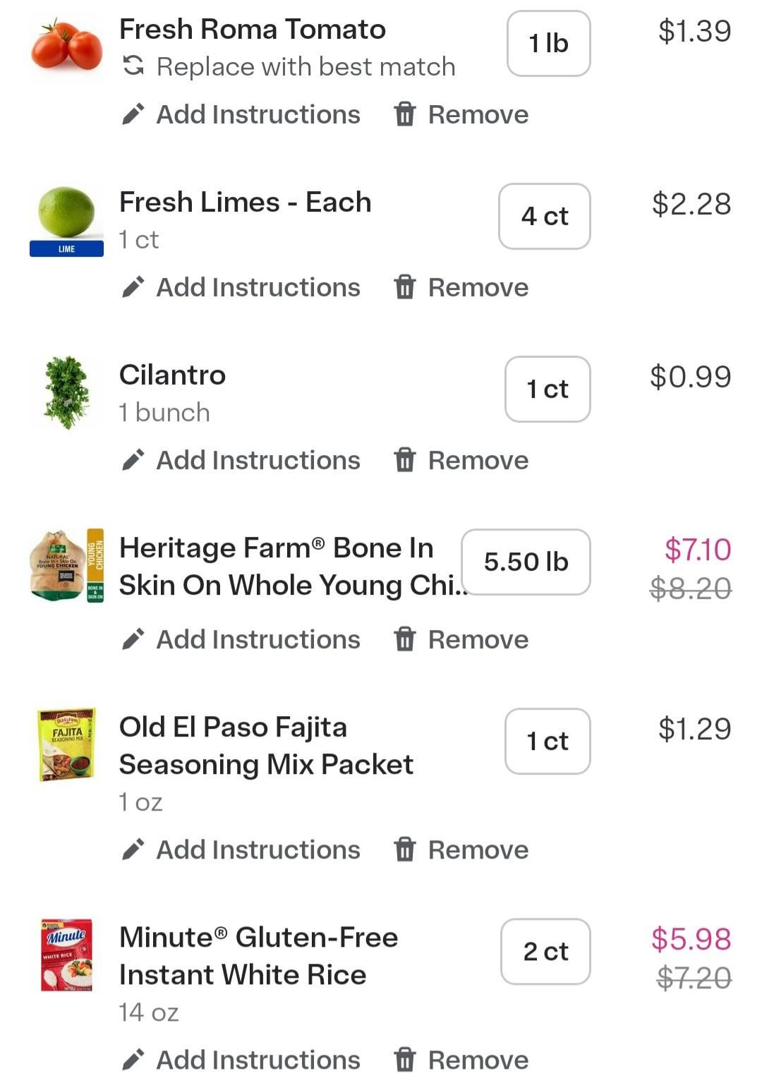Click the pencil icon under Fresh Roma Tomato
Image resolution: width=762 pixels, height=1083 pixels.
click(x=133, y=114)
